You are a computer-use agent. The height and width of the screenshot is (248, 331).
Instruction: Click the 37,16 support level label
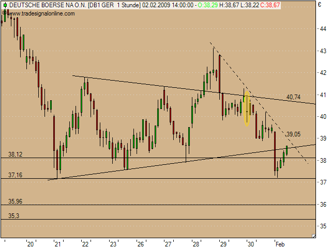15,175
